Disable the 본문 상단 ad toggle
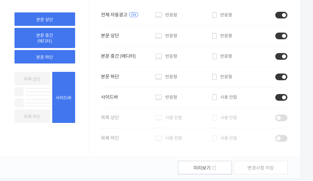The height and width of the screenshot is (181, 313). [x=281, y=36]
